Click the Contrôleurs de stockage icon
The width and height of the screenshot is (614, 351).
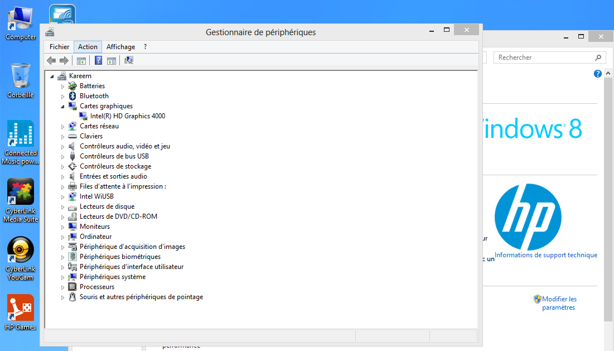point(72,166)
